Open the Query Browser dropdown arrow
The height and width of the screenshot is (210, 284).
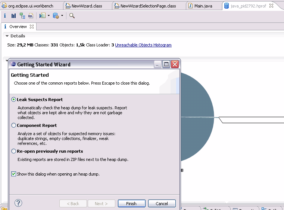point(62,16)
